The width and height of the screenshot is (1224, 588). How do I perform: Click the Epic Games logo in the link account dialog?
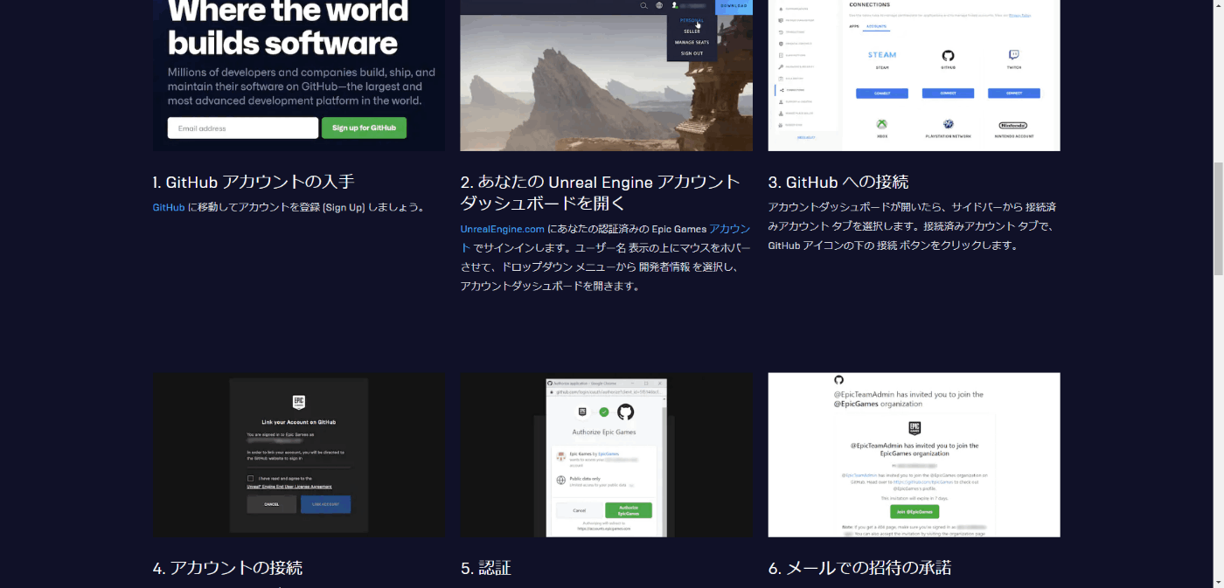coord(298,402)
